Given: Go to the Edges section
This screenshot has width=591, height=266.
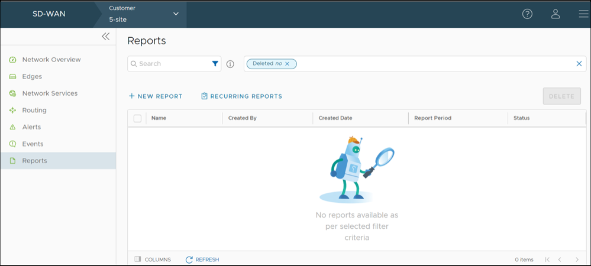Looking at the screenshot, I should [x=32, y=76].
